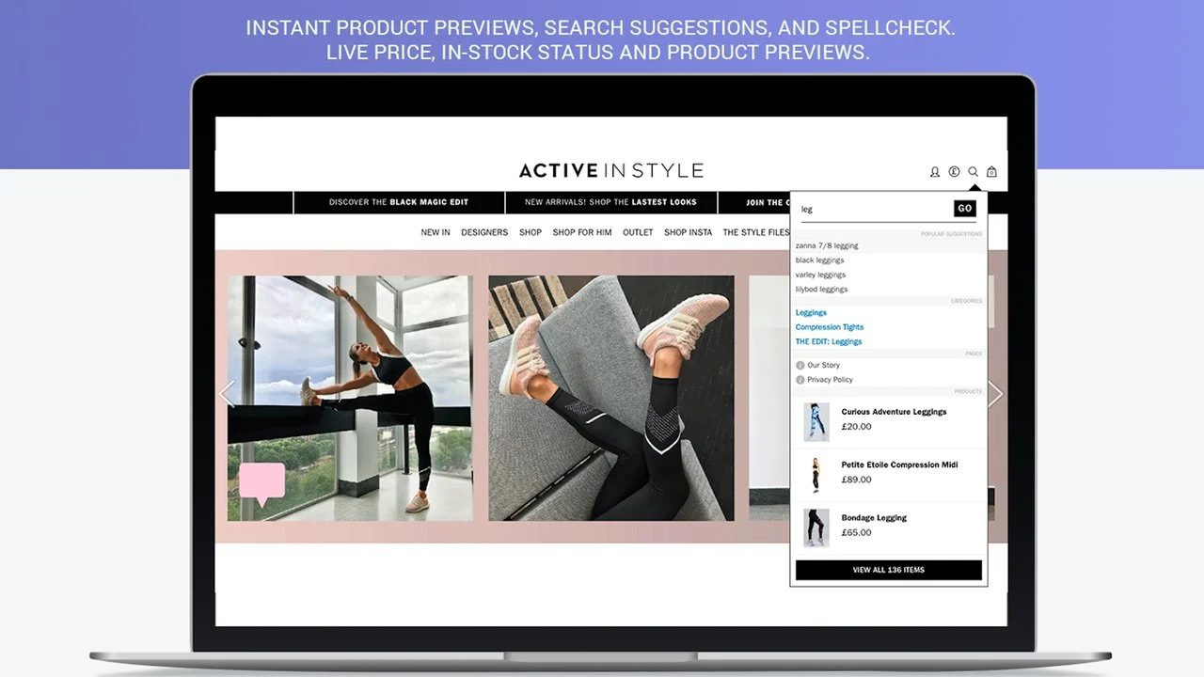The image size is (1204, 677).
Task: Open the shopping bag icon
Action: click(991, 172)
